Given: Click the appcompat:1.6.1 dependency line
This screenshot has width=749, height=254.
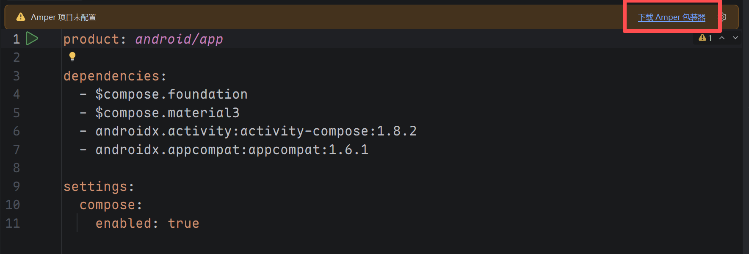Looking at the screenshot, I should point(232,150).
